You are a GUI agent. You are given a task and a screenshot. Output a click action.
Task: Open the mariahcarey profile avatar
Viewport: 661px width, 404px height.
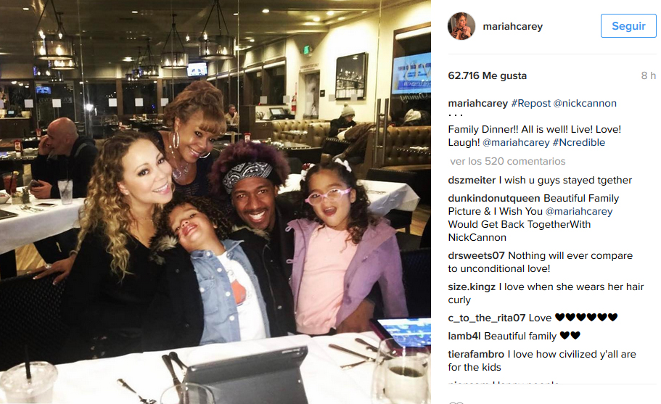coord(461,26)
